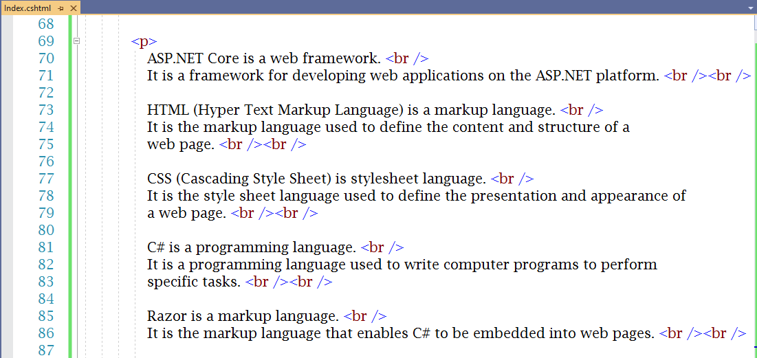
Task: Collapse the <p> block on line 69
Action: [76, 41]
